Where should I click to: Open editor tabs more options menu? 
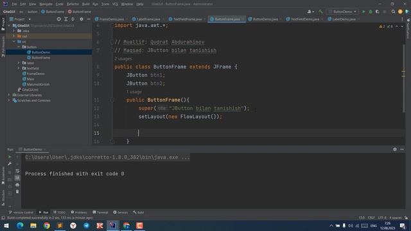(x=402, y=19)
